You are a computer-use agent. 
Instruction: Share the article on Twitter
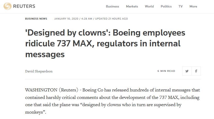187,71
